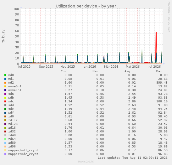Click the zd96 peach legend swatch

tap(5, 147)
